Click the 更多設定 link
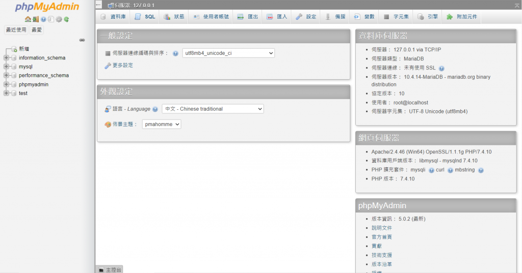The height and width of the screenshot is (273, 522). point(122,66)
